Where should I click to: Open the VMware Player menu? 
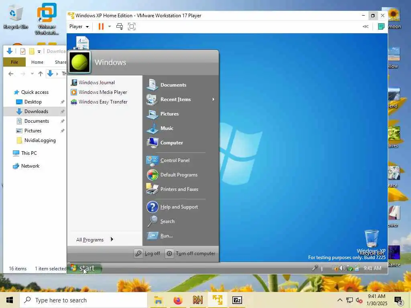(79, 26)
